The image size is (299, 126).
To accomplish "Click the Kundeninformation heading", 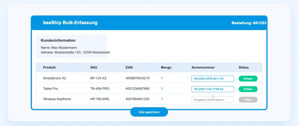I will click(x=58, y=40).
